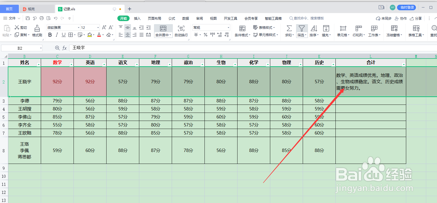Click the Print icon in quick access toolbar
437x203 pixels.
(42, 18)
